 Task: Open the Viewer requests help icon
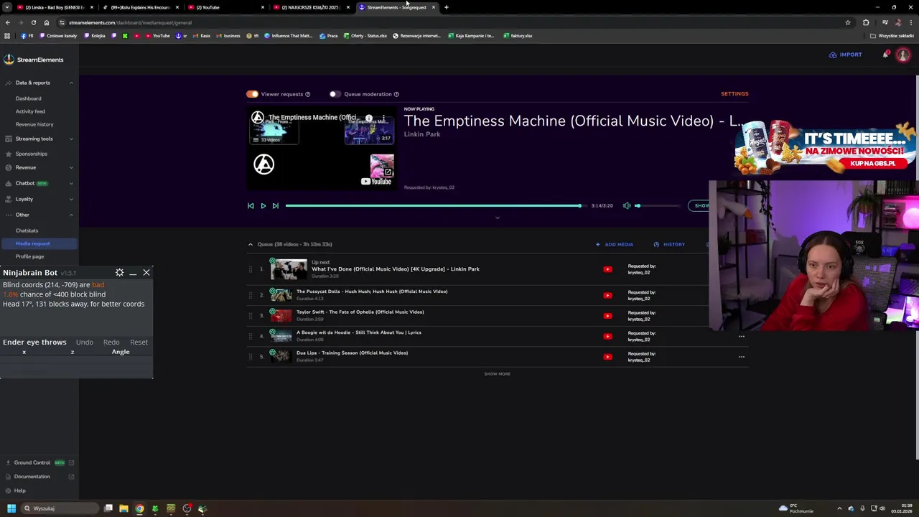point(308,94)
